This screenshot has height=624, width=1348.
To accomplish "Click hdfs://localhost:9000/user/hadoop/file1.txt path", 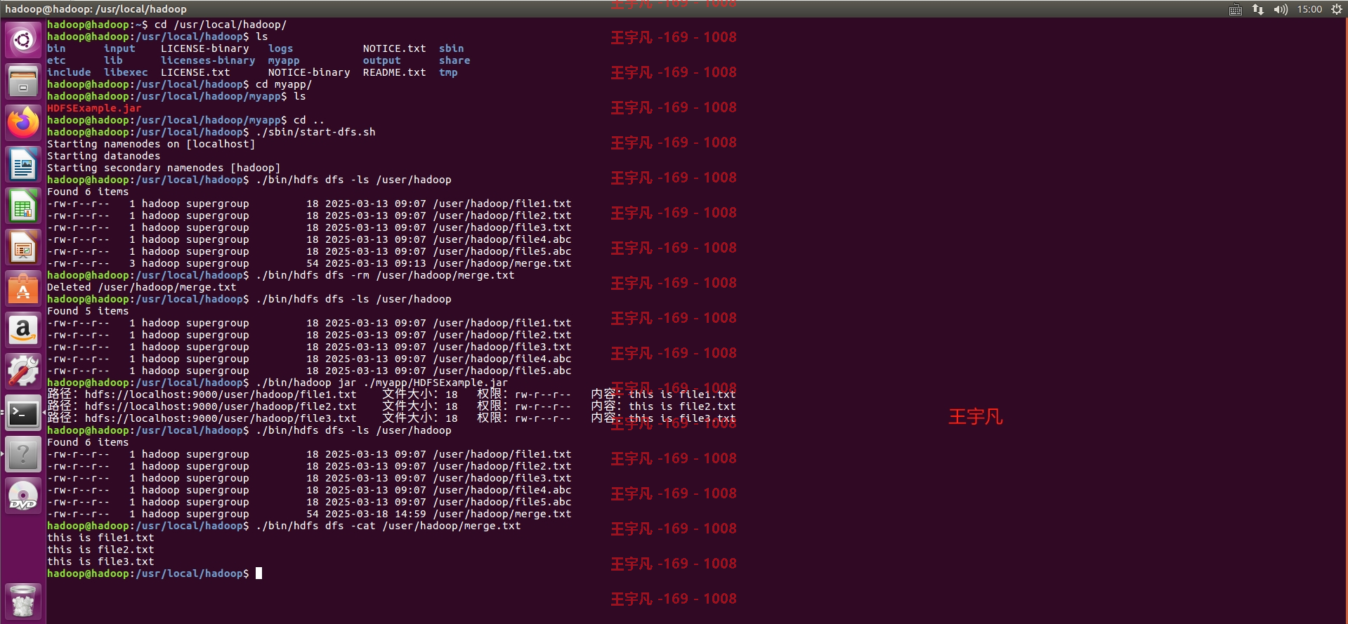I will click(221, 394).
